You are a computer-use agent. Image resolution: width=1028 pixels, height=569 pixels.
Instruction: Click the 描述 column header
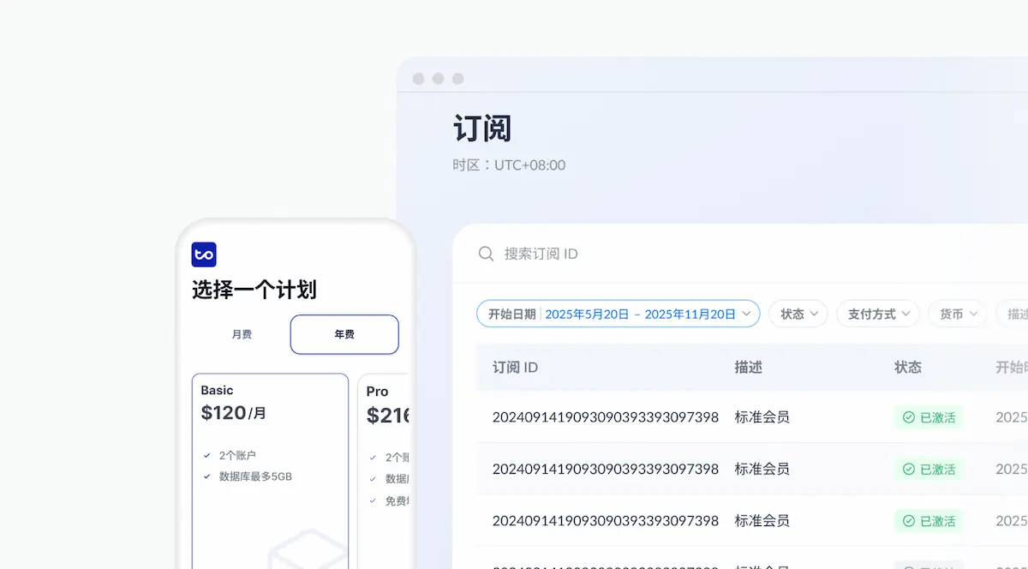[x=748, y=367]
